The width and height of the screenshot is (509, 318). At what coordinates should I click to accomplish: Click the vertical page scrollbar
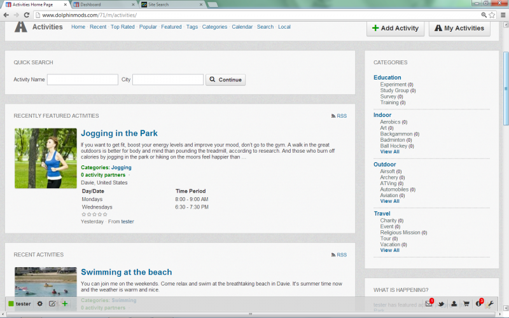tap(506, 88)
